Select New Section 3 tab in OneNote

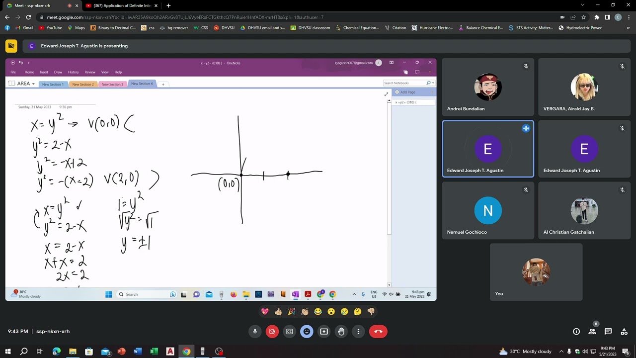(112, 84)
